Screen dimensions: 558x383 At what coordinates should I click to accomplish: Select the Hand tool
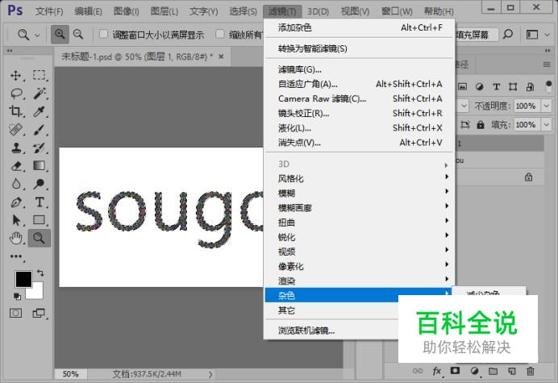coord(16,238)
